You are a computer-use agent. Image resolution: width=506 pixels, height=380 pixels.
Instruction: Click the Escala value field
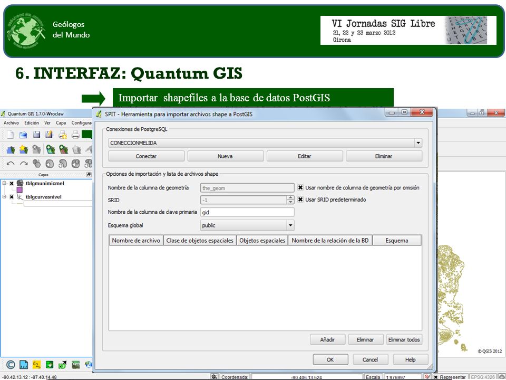[403, 377]
